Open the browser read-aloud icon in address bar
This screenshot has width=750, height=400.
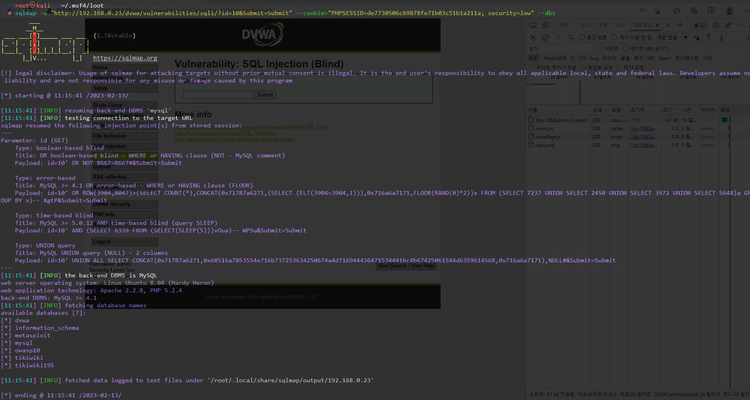(643, 11)
